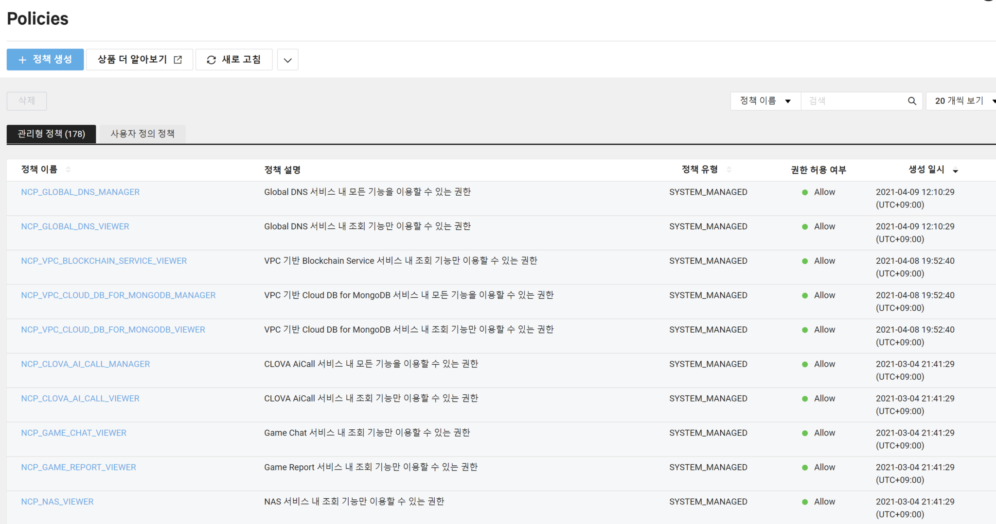Click the descending sort arrow on 생성 일시 column
This screenshot has height=524, width=996.
tap(956, 170)
